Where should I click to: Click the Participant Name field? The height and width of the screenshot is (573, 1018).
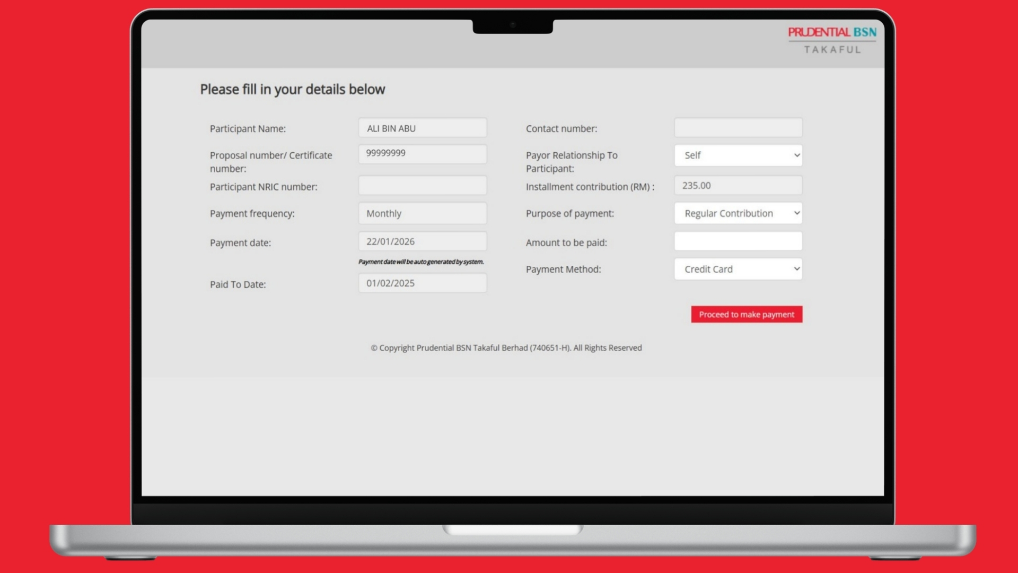tap(422, 128)
